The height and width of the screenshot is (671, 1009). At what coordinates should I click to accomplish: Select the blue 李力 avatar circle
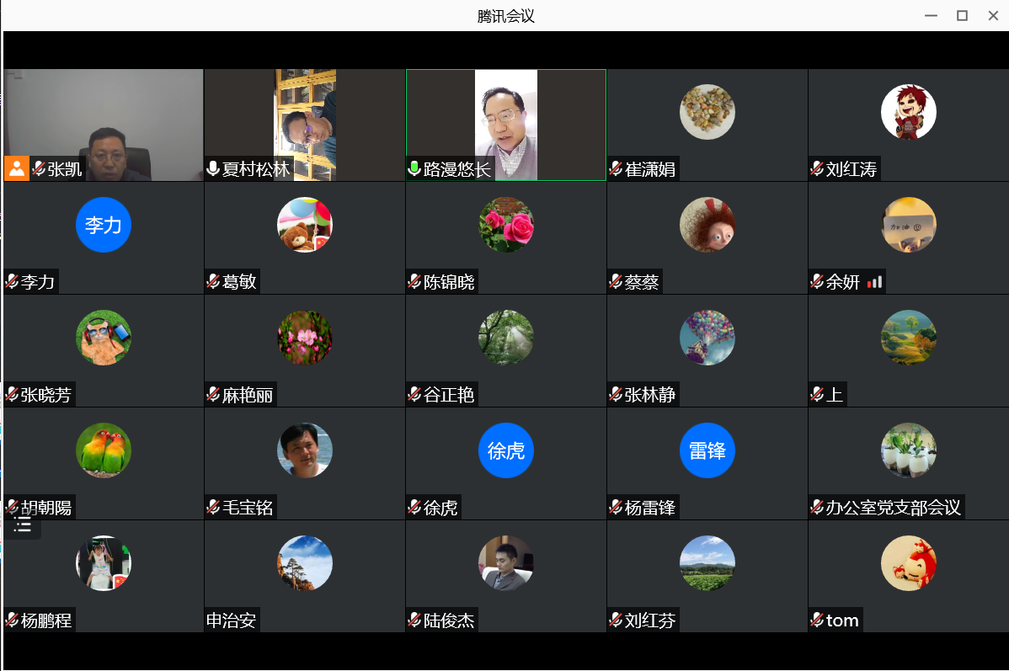click(x=104, y=225)
